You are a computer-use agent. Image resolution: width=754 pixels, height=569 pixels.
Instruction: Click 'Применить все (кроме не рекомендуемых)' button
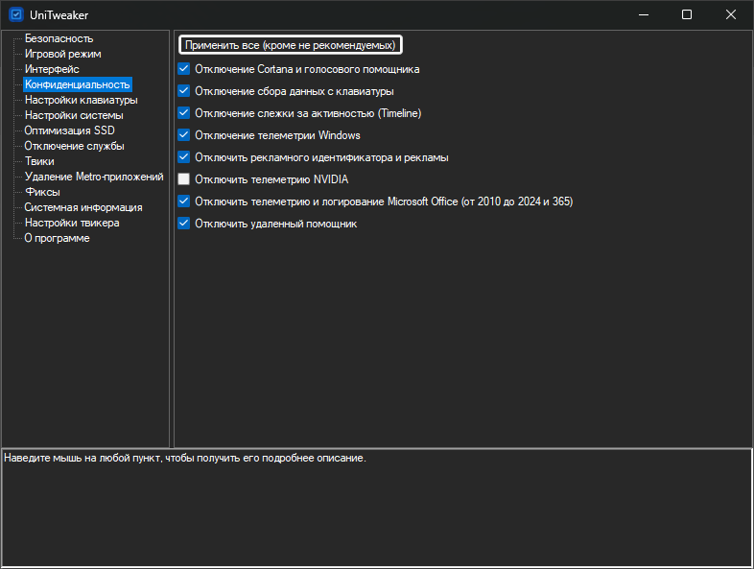pyautogui.click(x=290, y=45)
